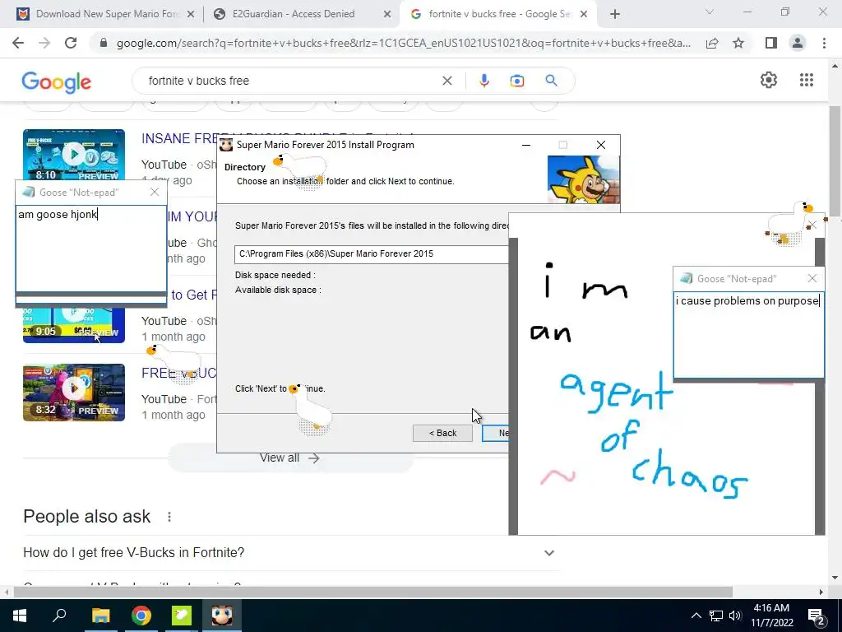Click the taskbar clock showing 4:16 AM

771,616
